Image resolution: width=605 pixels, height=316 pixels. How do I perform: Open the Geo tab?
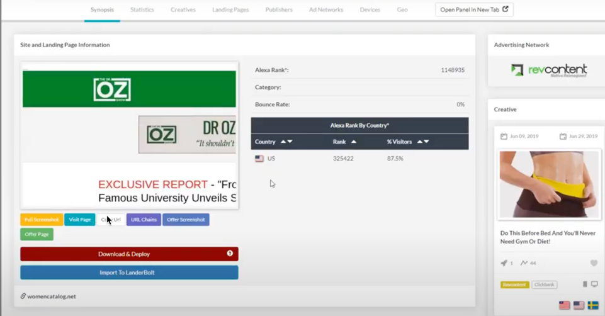pyautogui.click(x=402, y=9)
